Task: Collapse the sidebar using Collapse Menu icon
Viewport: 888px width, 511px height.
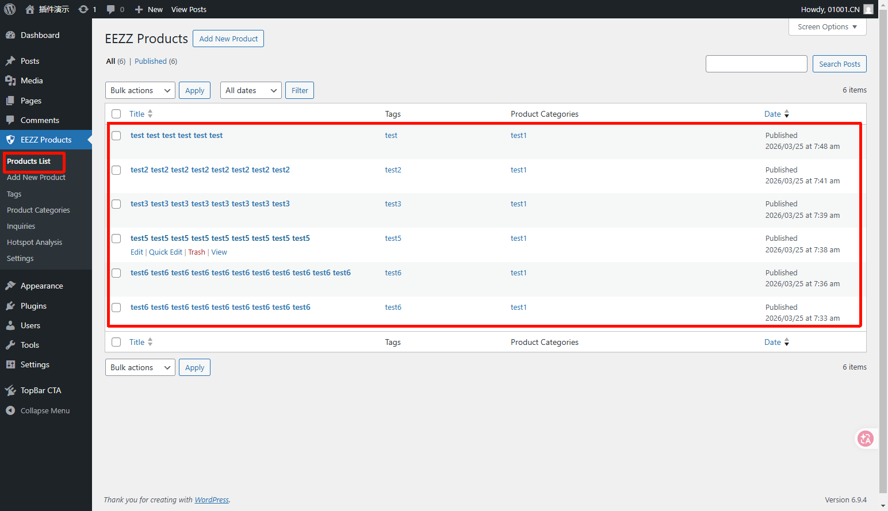Action: point(10,410)
